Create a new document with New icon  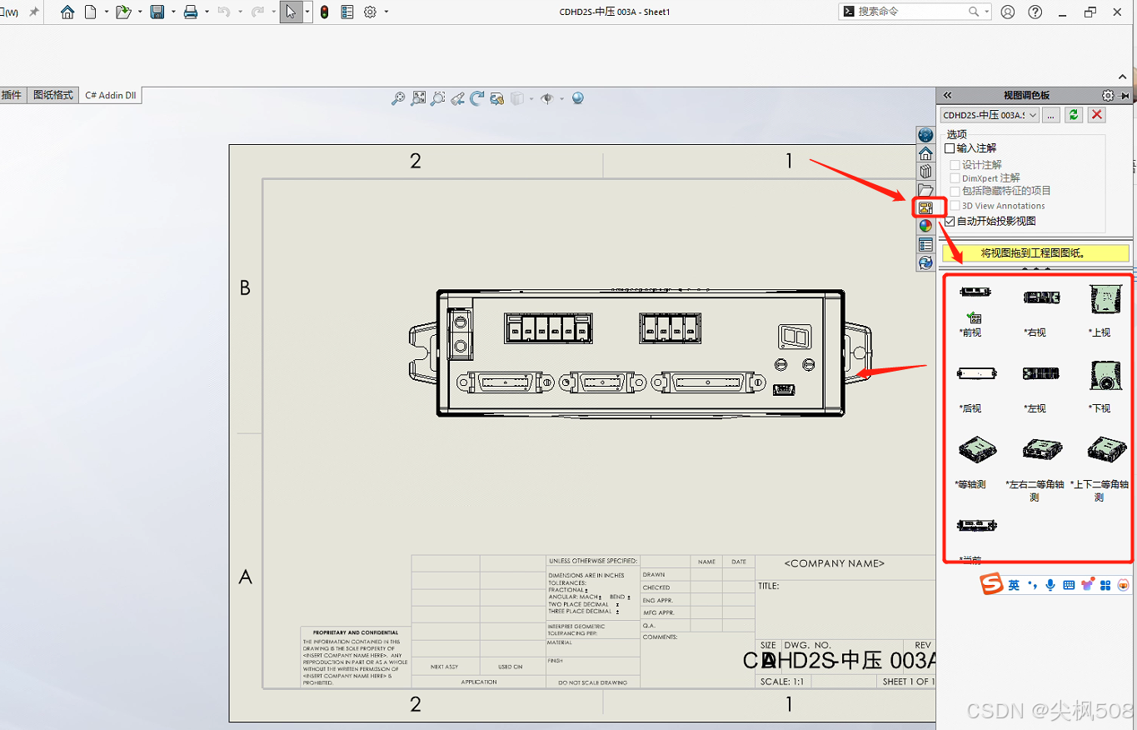click(x=90, y=12)
